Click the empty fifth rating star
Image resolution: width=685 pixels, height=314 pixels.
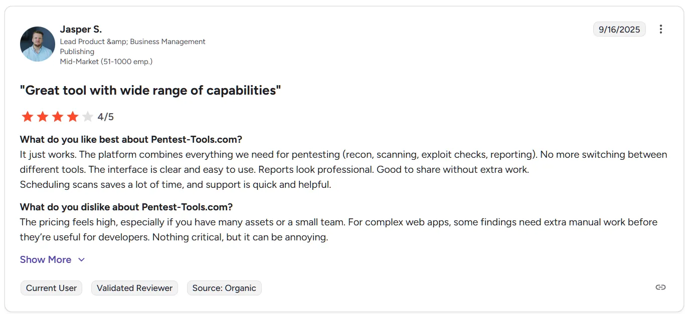88,117
